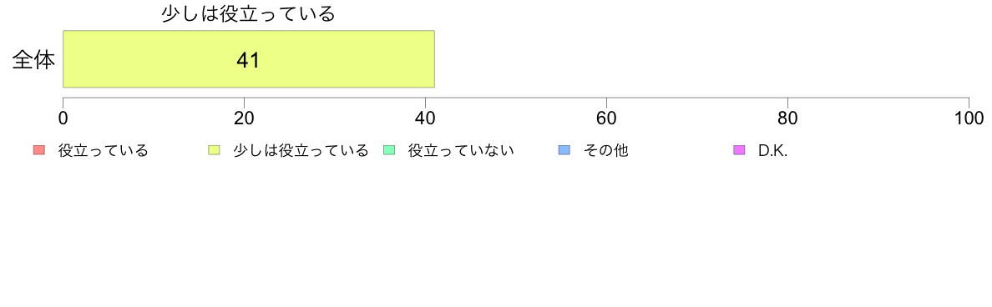Click the その他 legend label
The width and height of the screenshot is (992, 307).
[605, 150]
